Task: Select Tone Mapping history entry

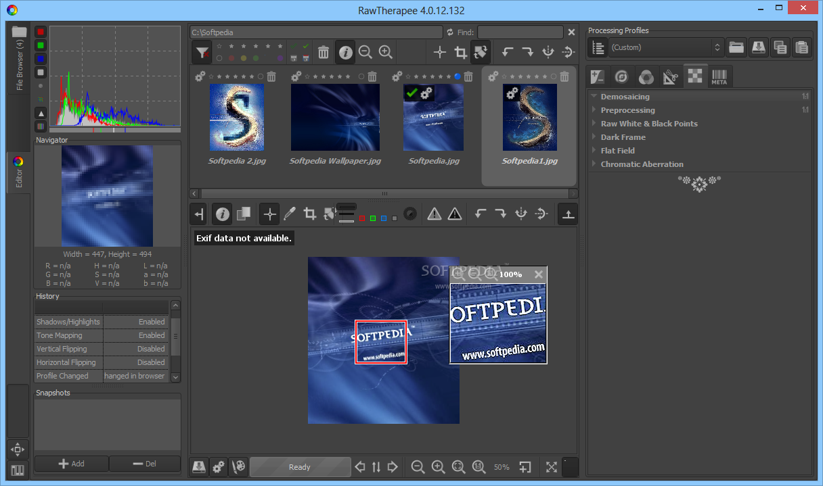Action: point(102,335)
